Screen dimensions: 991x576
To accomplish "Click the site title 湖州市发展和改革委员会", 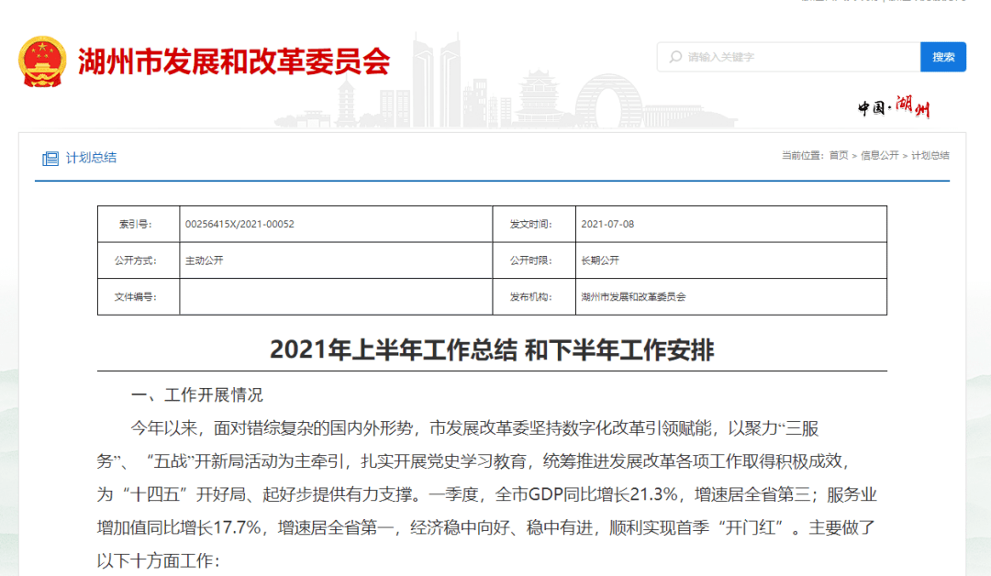I will coord(230,61).
